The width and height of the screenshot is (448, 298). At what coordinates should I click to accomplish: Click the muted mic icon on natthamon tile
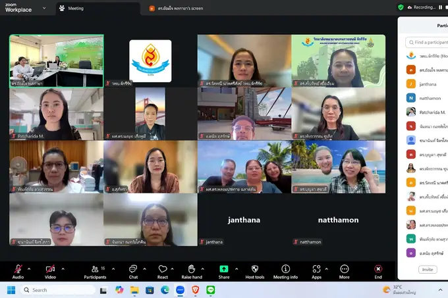point(296,242)
